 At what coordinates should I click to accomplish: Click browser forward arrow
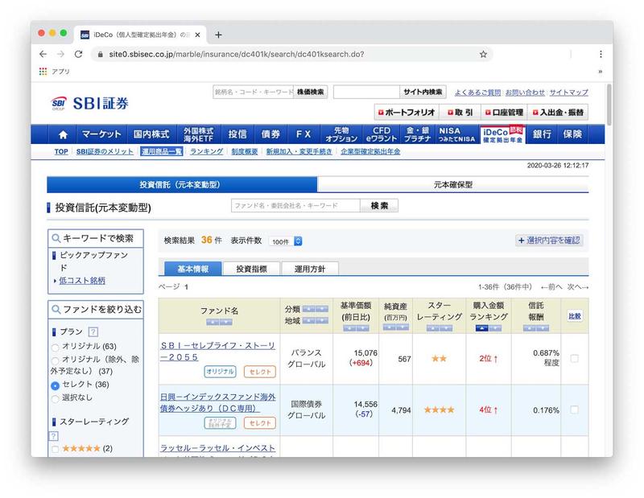(61, 54)
